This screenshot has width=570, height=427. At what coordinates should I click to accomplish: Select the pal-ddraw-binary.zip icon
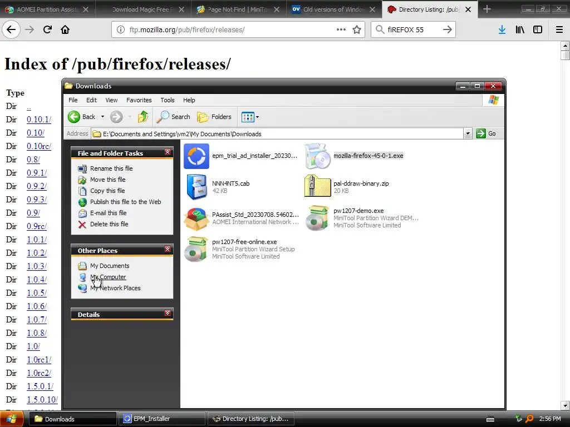click(x=317, y=186)
